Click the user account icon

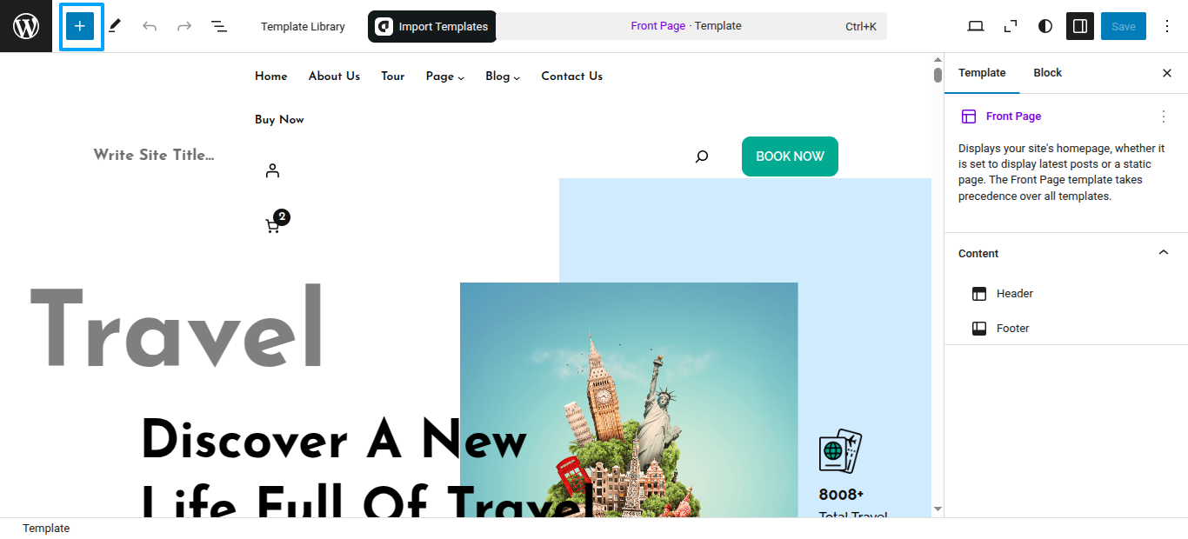(272, 170)
